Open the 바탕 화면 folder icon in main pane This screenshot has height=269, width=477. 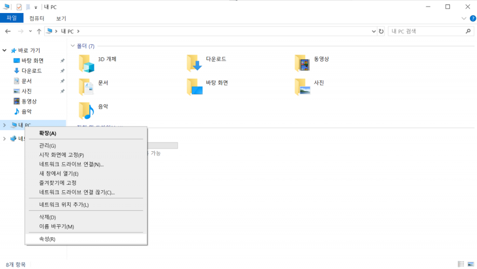[194, 87]
